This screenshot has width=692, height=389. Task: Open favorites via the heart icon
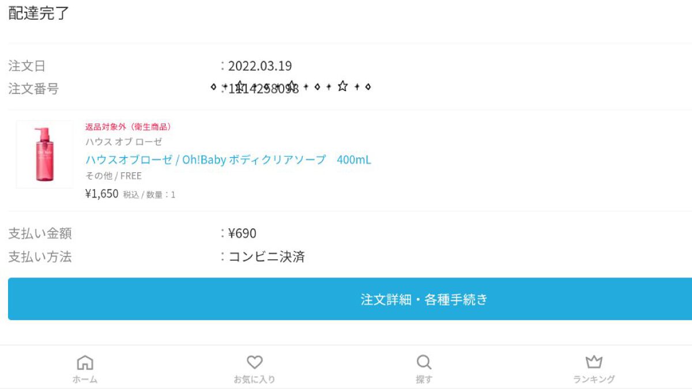(x=254, y=362)
